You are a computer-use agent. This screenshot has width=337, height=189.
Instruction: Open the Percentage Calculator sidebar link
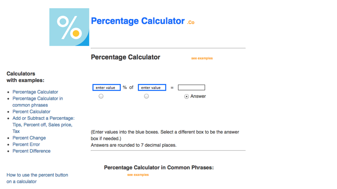(35, 92)
